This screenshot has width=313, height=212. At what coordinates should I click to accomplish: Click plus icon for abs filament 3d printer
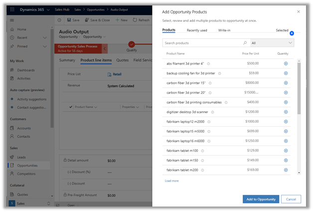286,64
